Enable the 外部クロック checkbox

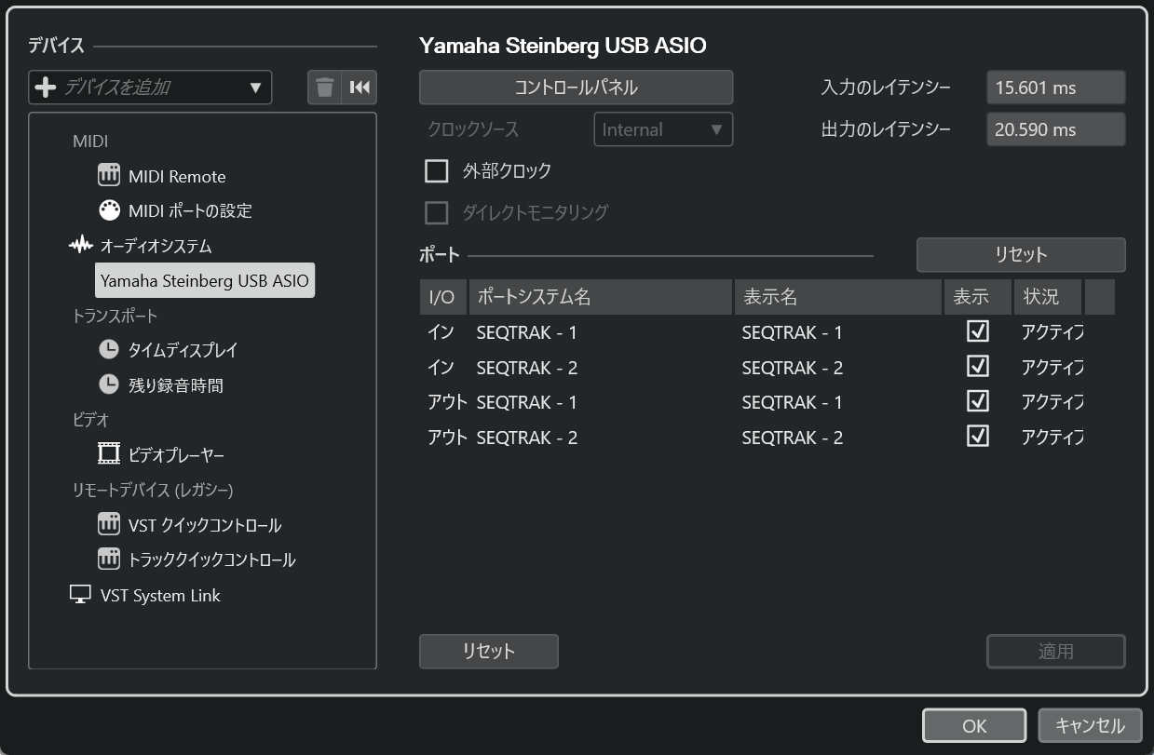pos(436,171)
